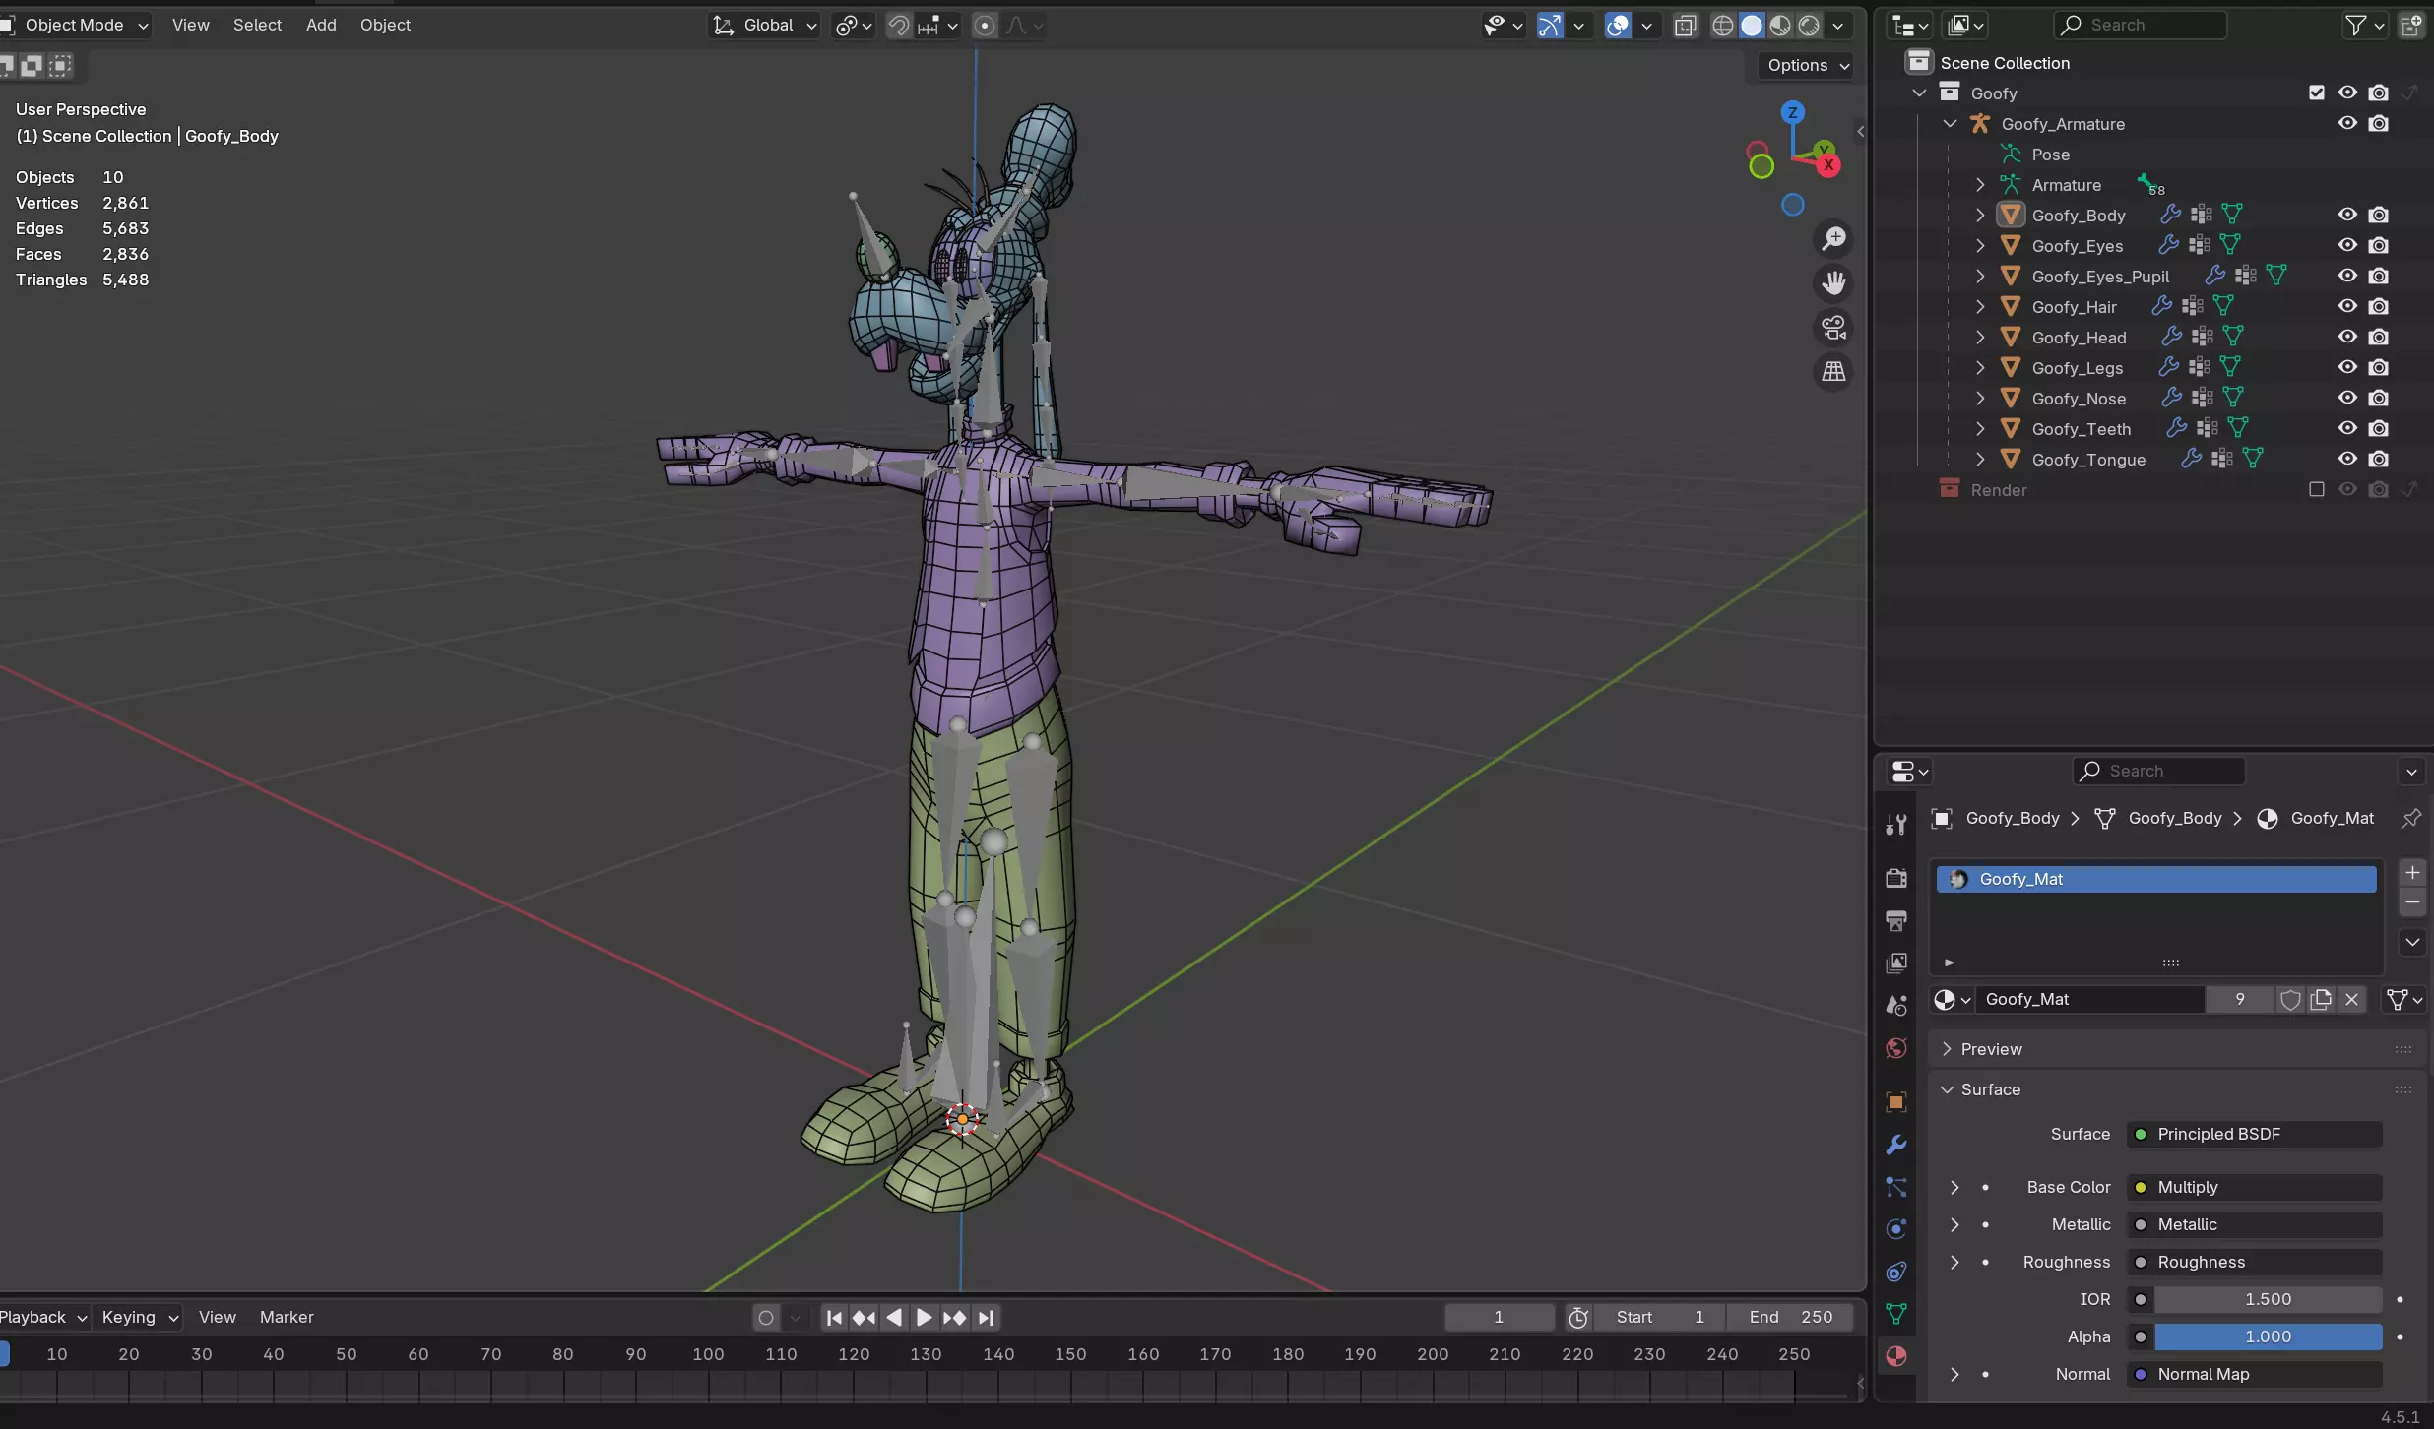Click the hand pan view icon
2434x1429 pixels.
click(1833, 283)
